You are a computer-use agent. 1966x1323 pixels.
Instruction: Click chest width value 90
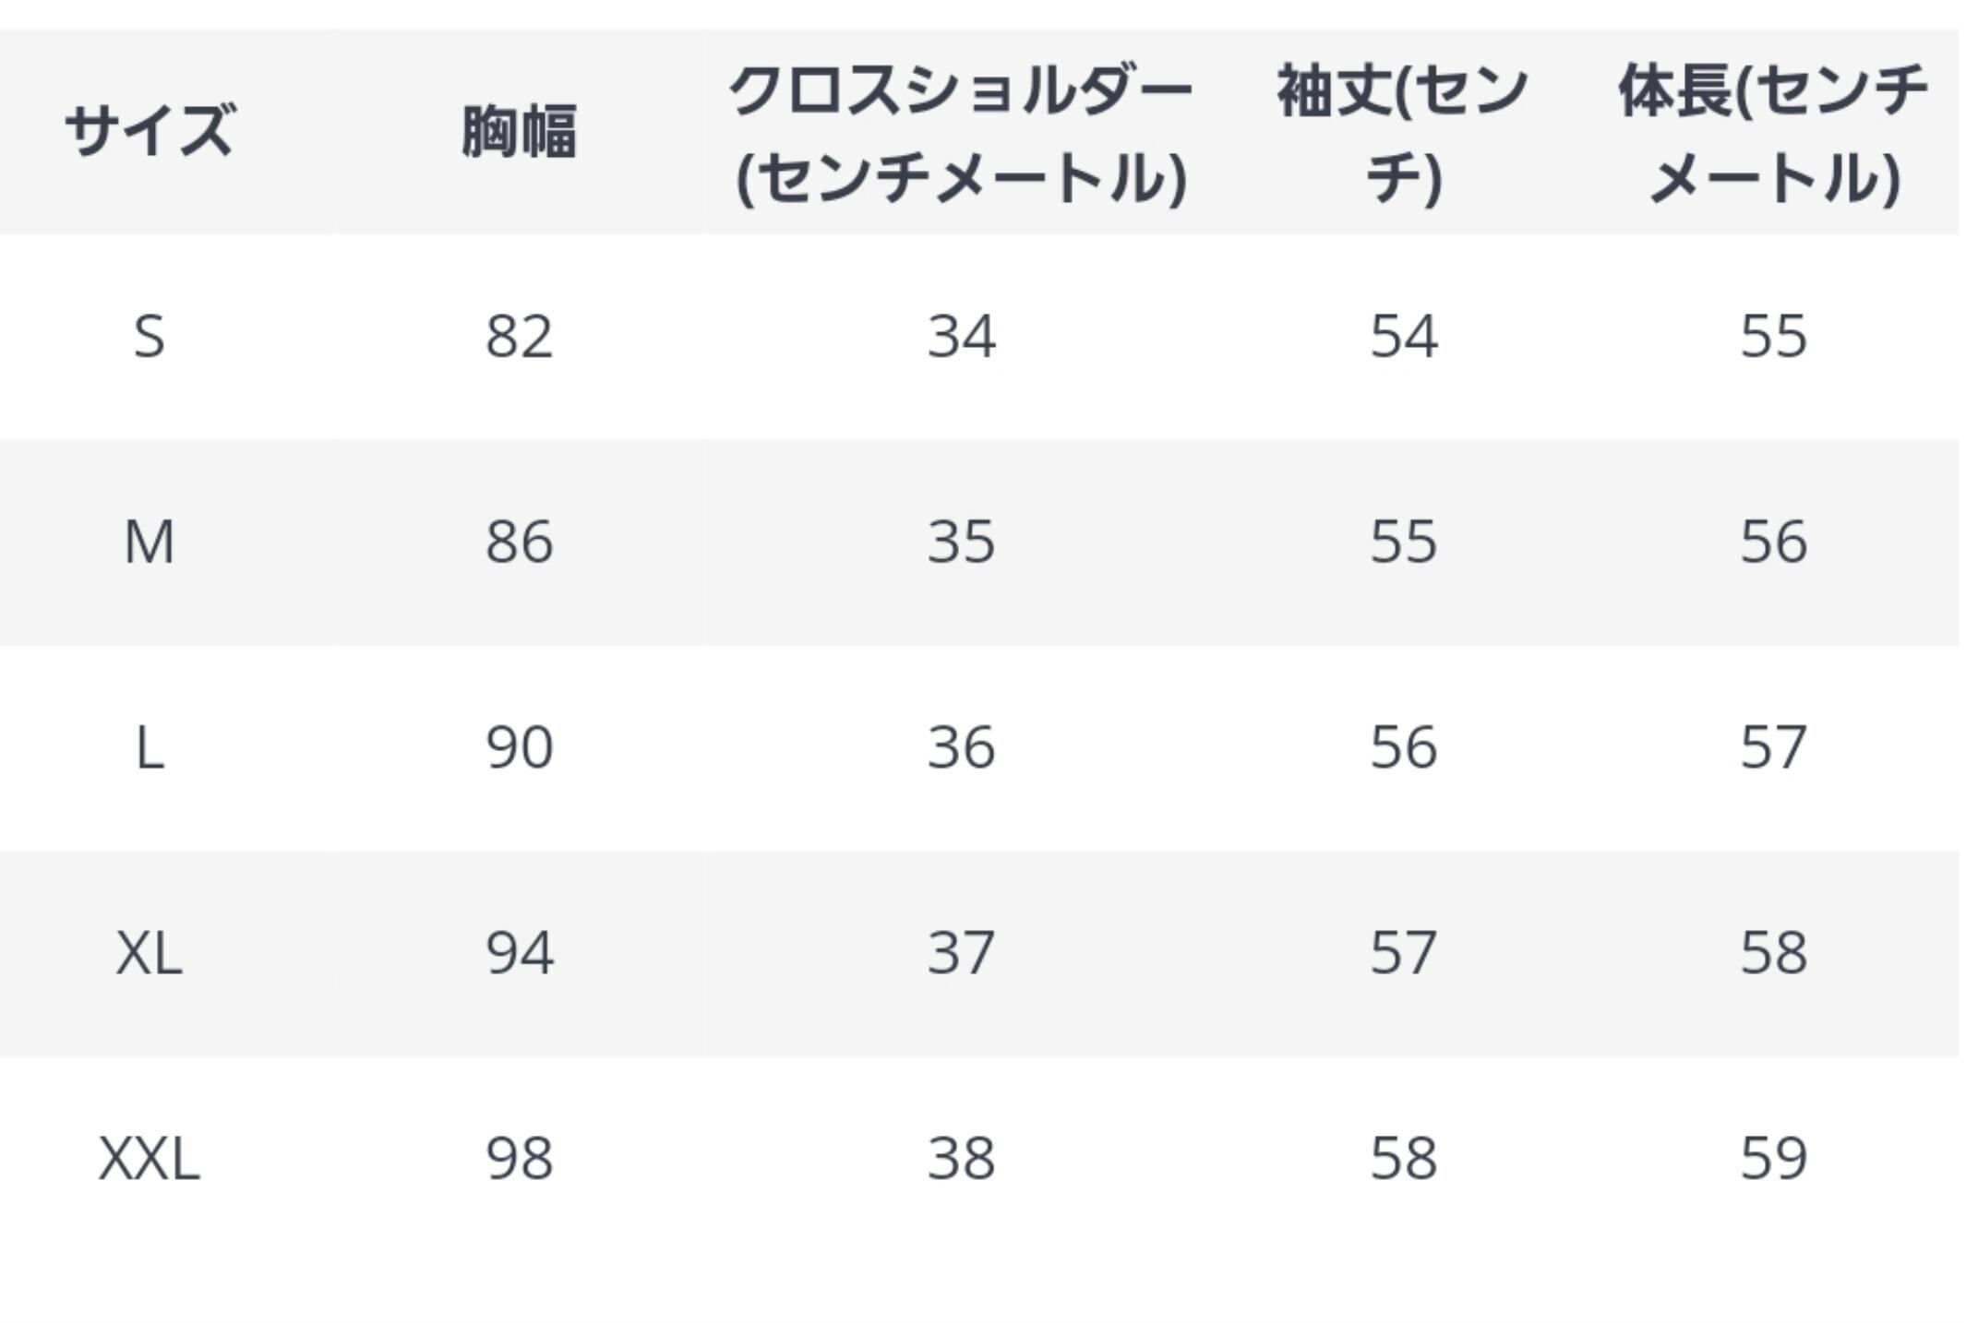pos(519,747)
